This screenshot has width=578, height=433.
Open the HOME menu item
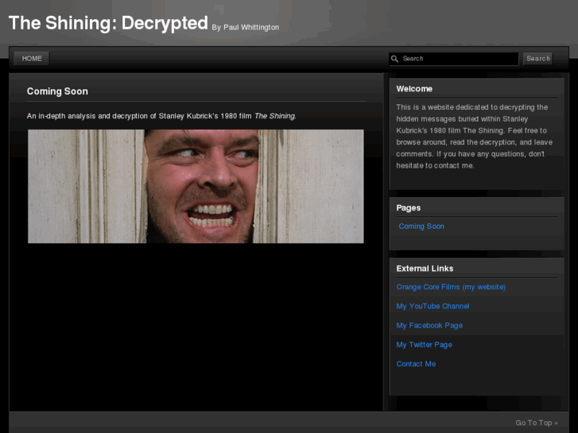(x=32, y=59)
